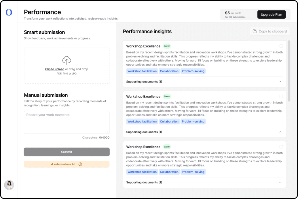Tick the second Workshop Excellence card checkbox

[281, 96]
